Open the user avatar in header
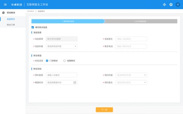This screenshot has width=183, height=114. pos(178,5)
